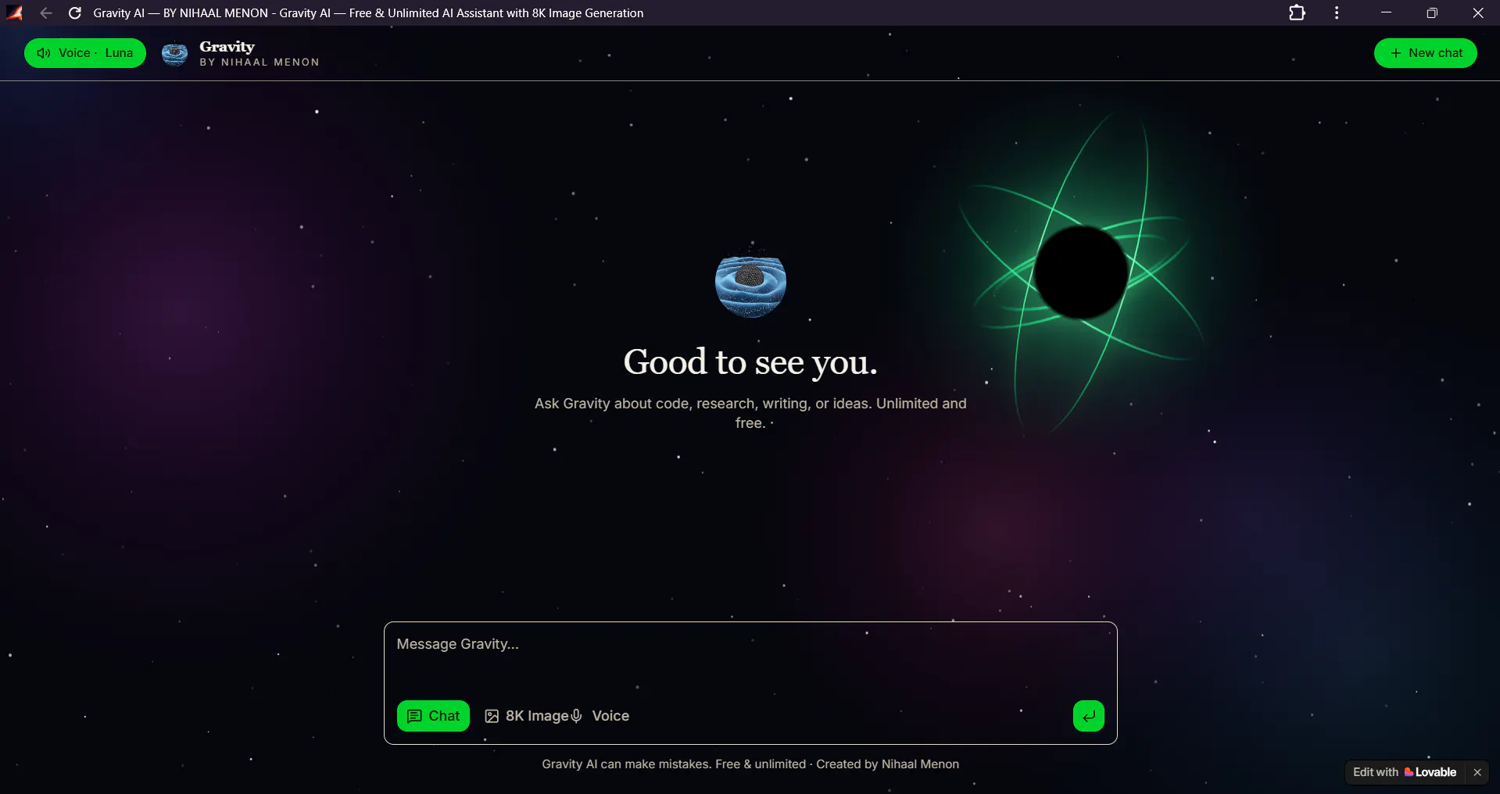Restore down the browser window
Screen dimensions: 1500x794
tap(1432, 13)
